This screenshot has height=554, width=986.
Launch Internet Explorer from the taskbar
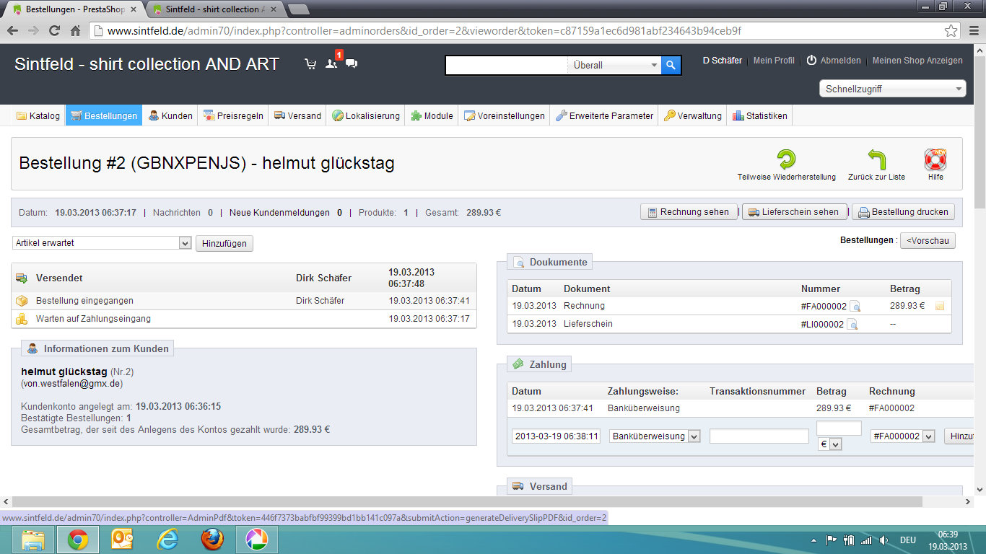click(167, 540)
